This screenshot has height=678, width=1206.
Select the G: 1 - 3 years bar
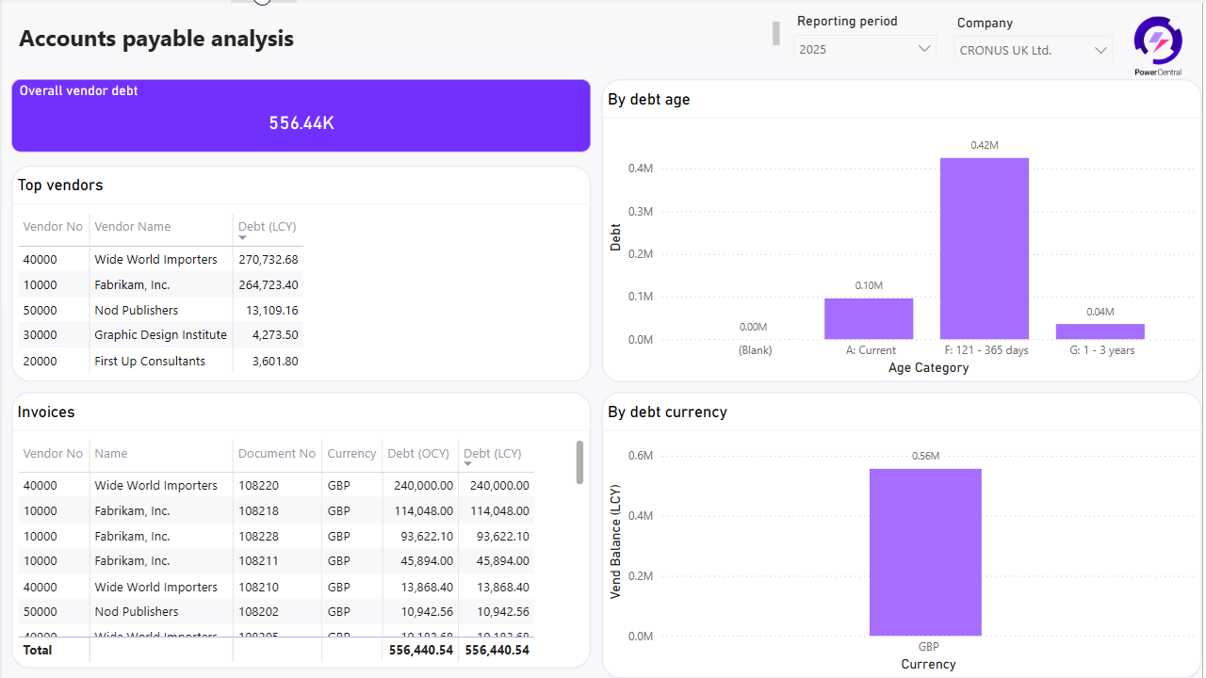point(1100,331)
